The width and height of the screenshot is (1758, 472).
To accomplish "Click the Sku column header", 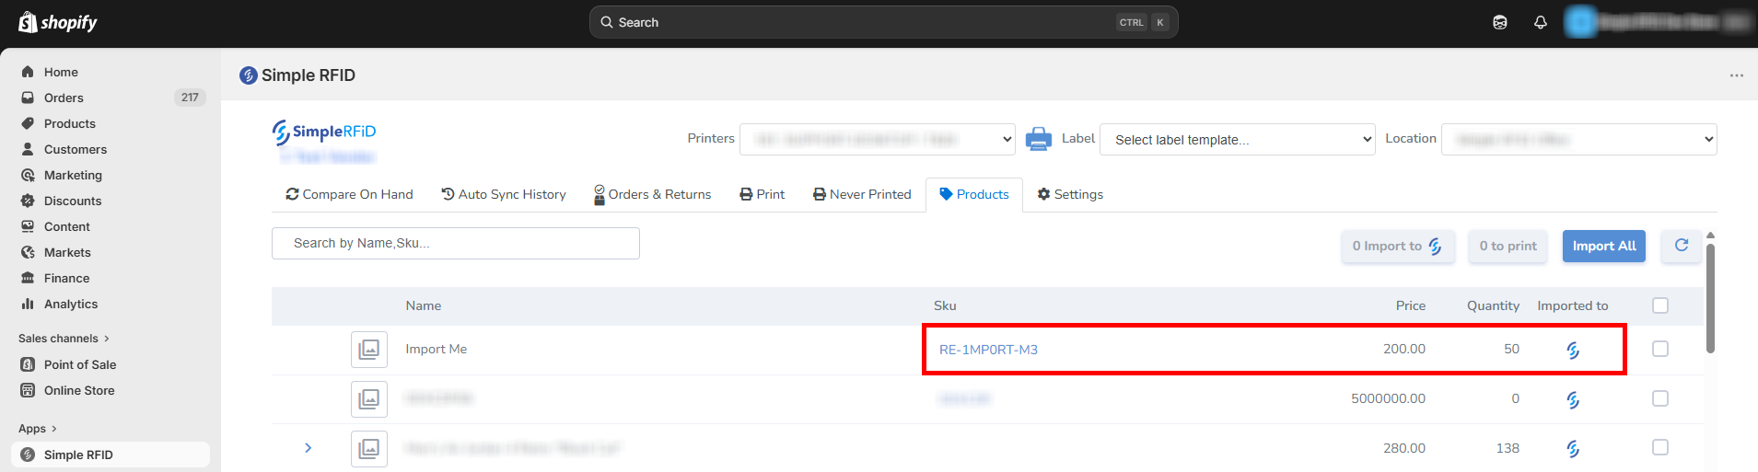I will 945,305.
